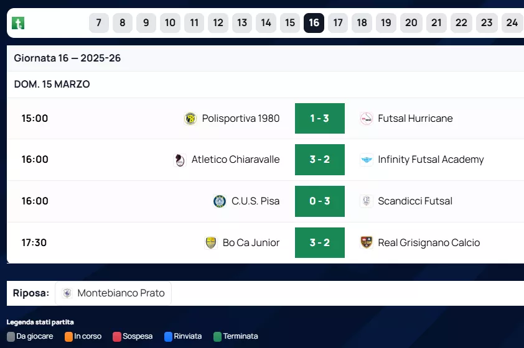Click the green logo icon at top left
This screenshot has width=524, height=348.
click(x=19, y=24)
